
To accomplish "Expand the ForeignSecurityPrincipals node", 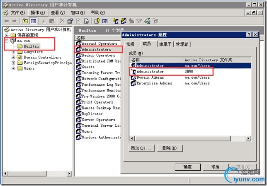I will tap(13, 63).
